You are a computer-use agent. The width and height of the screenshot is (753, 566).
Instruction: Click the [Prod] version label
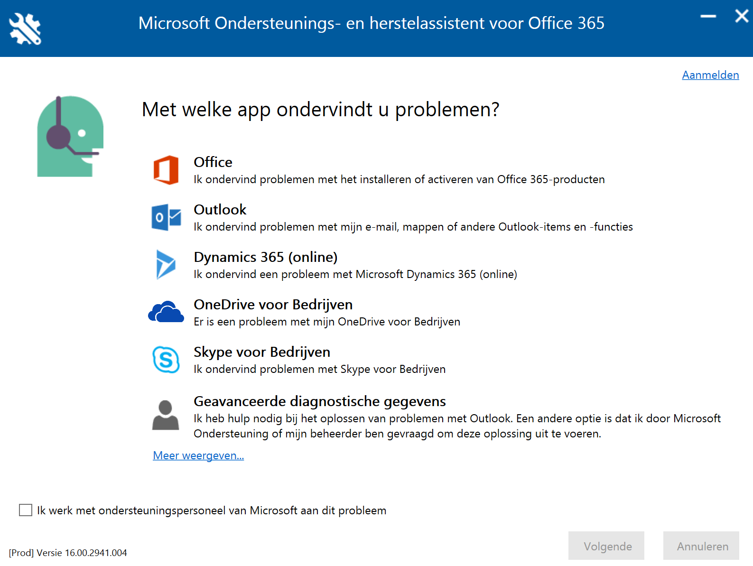click(x=68, y=553)
